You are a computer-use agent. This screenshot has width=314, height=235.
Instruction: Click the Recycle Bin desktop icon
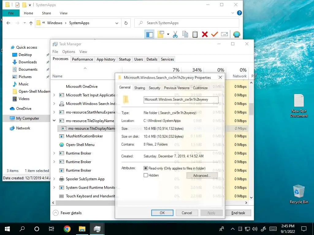299,194
